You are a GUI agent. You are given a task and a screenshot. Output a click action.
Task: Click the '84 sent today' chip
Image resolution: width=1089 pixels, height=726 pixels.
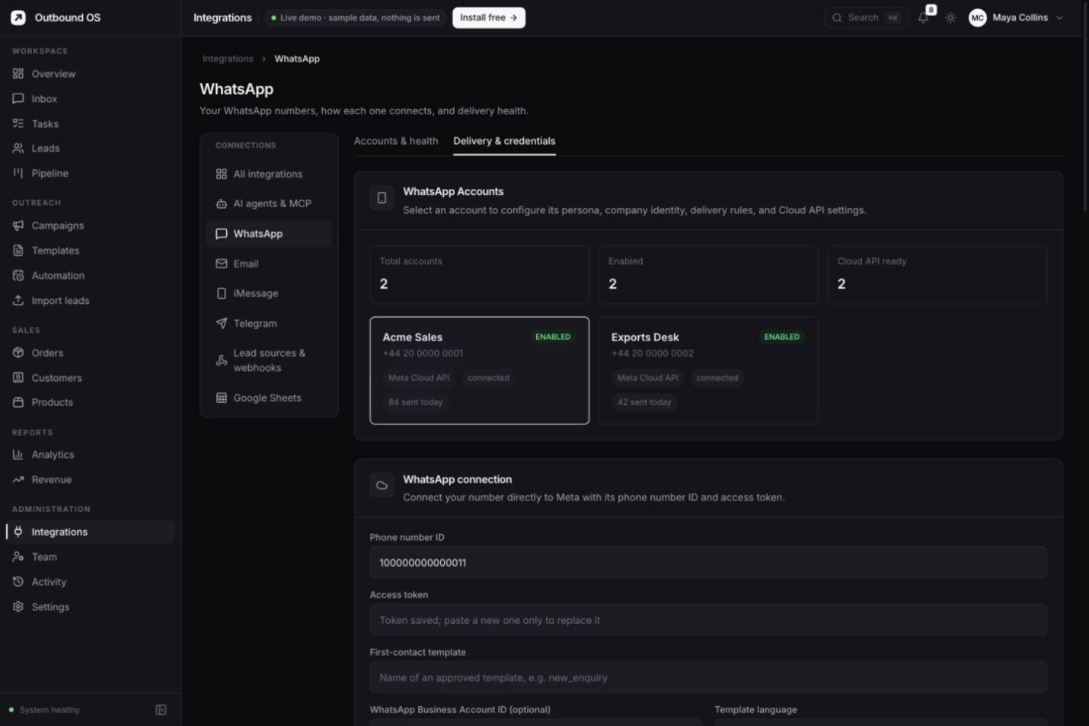click(x=416, y=402)
